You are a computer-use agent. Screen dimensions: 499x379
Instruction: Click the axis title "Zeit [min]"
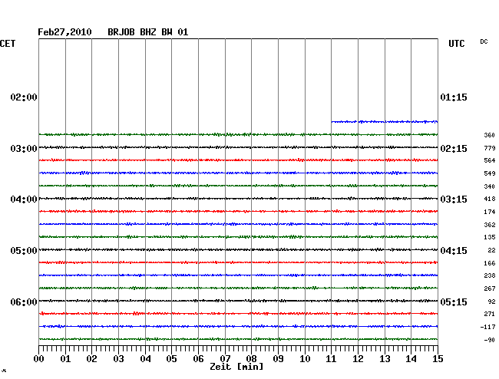[x=236, y=367]
